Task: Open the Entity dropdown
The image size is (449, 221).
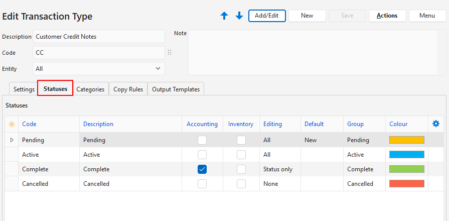Action: (x=98, y=68)
